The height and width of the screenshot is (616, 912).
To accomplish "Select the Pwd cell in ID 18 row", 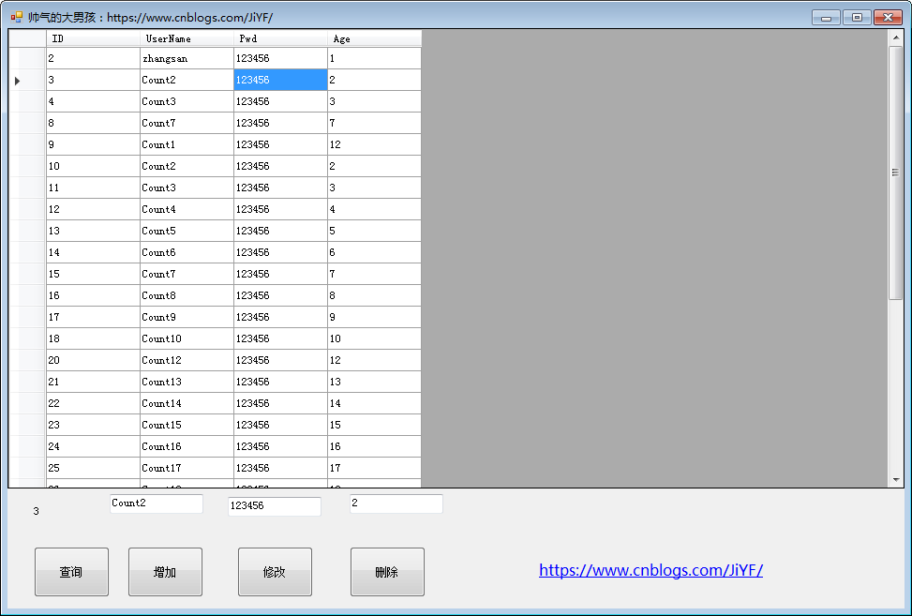I will pyautogui.click(x=280, y=338).
